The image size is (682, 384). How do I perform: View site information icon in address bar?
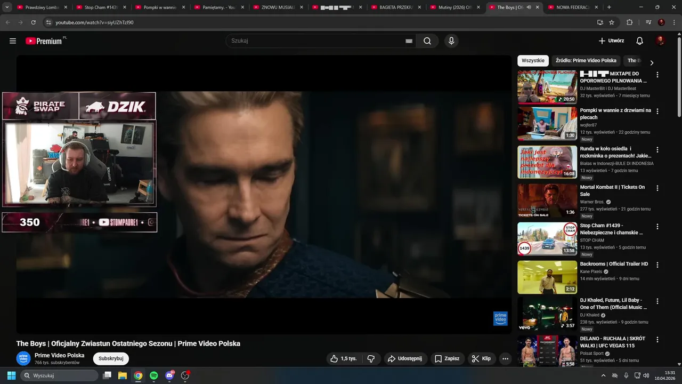coord(48,22)
